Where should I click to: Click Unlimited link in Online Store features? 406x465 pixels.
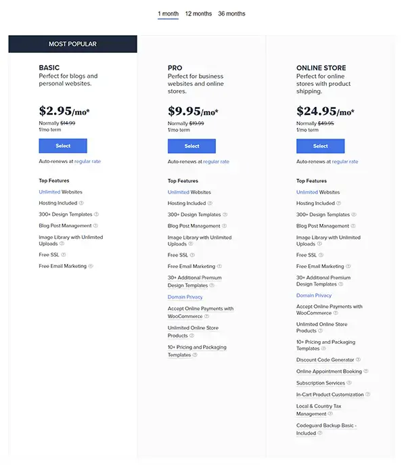coord(307,192)
